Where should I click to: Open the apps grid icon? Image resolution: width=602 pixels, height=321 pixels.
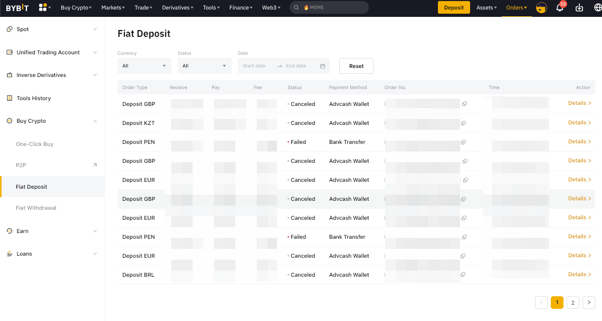(43, 7)
